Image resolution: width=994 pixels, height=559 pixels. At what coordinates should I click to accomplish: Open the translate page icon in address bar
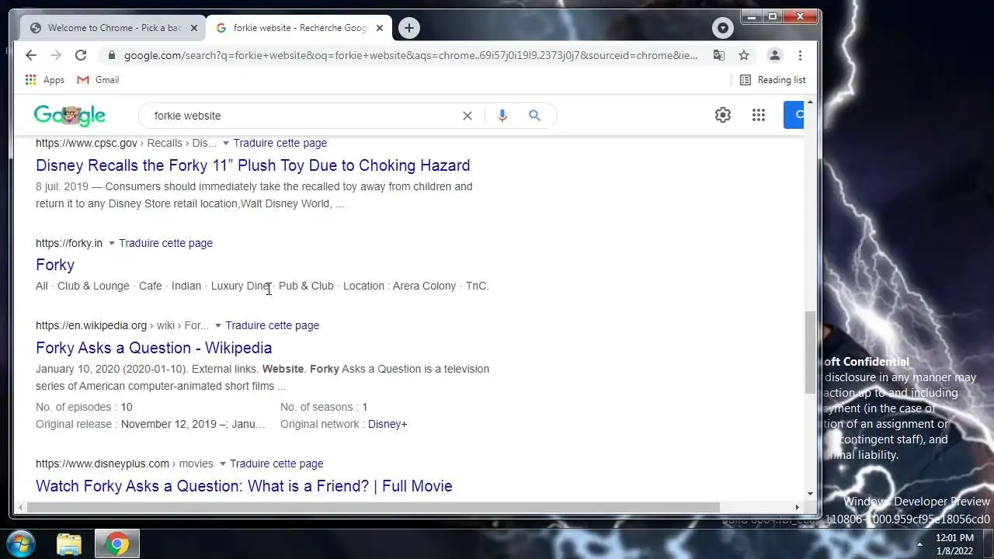[719, 55]
